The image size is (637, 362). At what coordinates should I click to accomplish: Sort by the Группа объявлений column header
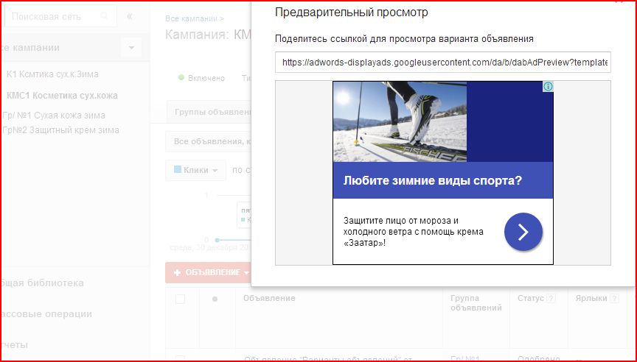[476, 303]
